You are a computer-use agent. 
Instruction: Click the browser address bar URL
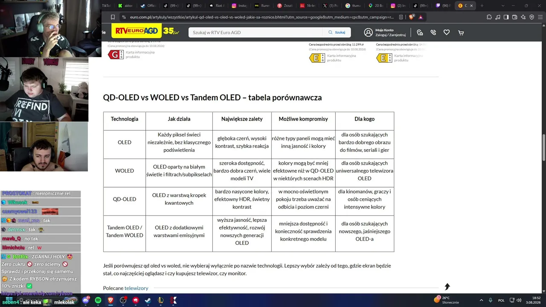tap(261, 17)
